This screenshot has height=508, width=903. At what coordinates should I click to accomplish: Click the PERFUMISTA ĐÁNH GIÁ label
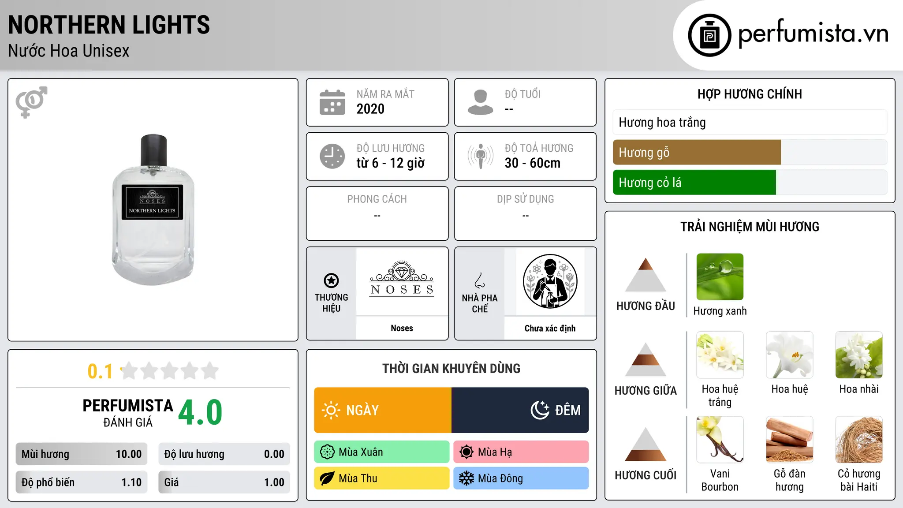128,413
